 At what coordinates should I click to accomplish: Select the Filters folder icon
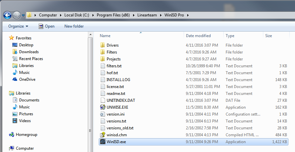point(102,52)
